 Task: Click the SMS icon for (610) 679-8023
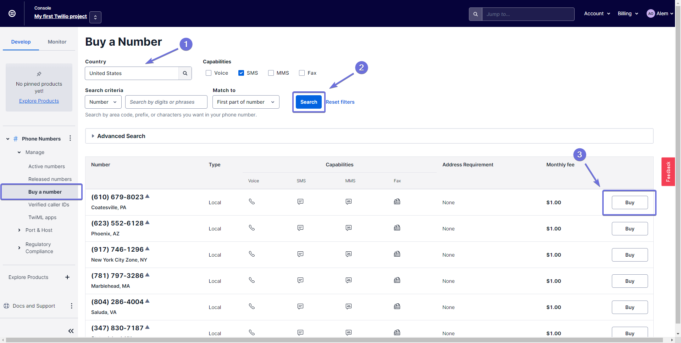pyautogui.click(x=300, y=202)
